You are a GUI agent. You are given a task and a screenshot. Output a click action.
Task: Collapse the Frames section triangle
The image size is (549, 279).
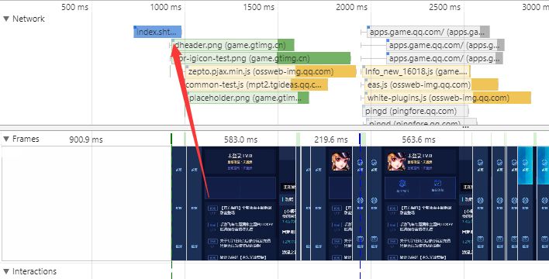(6, 139)
